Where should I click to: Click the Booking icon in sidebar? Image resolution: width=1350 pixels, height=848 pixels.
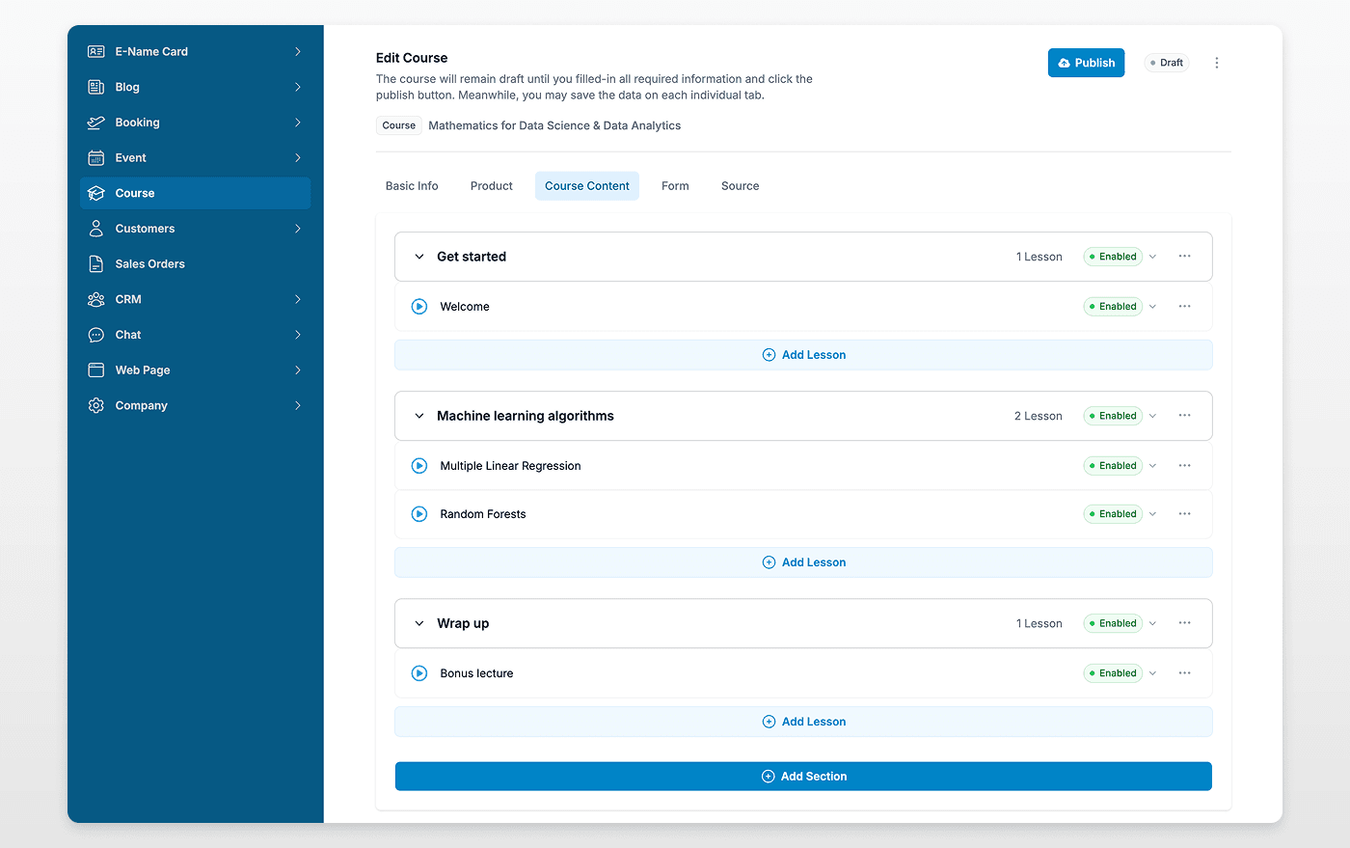(96, 123)
